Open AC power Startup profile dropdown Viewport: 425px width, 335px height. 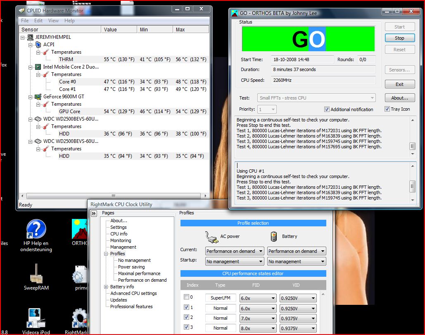[235, 261]
